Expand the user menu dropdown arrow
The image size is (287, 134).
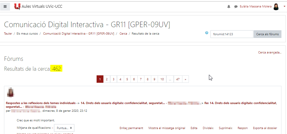click(x=284, y=6)
